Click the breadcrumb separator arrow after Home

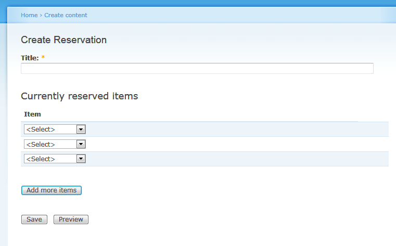(x=41, y=15)
